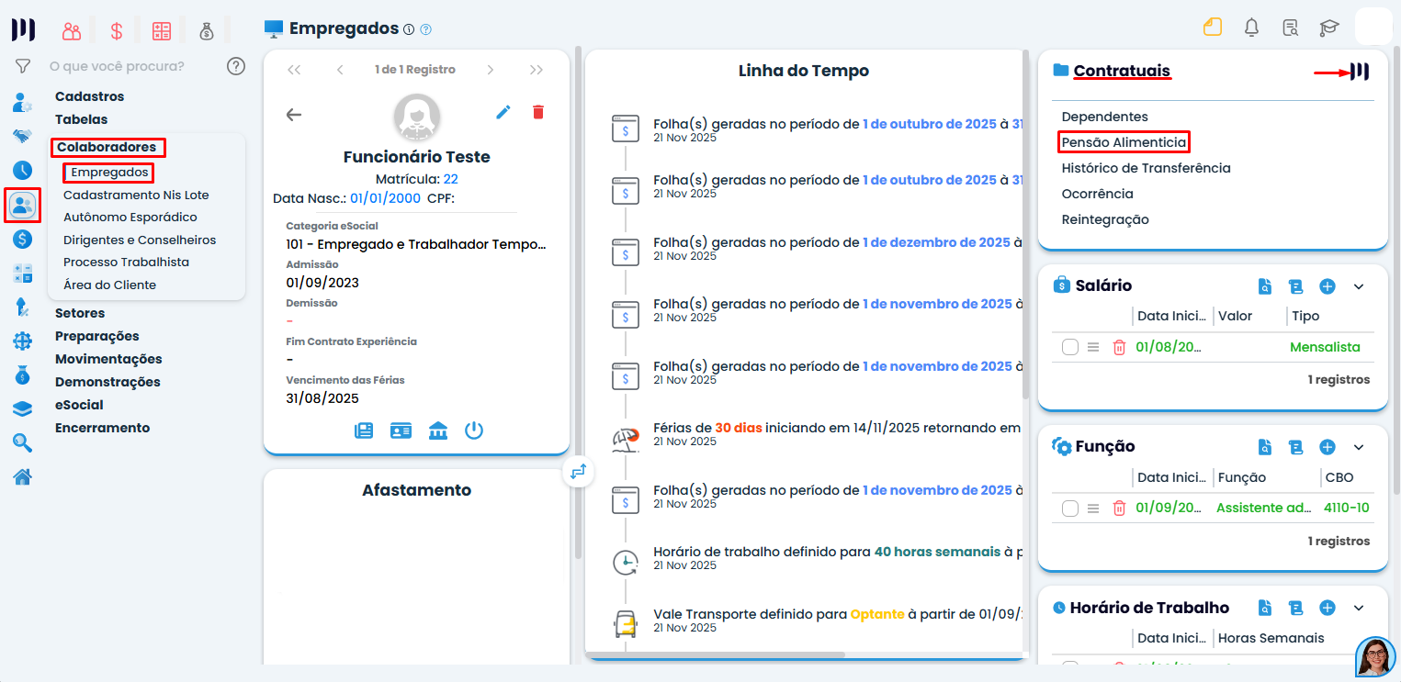Screen dimensions: 1401x682
Task: Select the collaborators people icon in sidebar
Action: [23, 205]
